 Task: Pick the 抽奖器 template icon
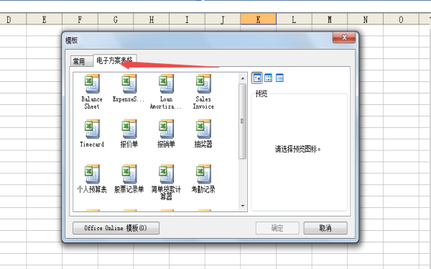(203, 129)
